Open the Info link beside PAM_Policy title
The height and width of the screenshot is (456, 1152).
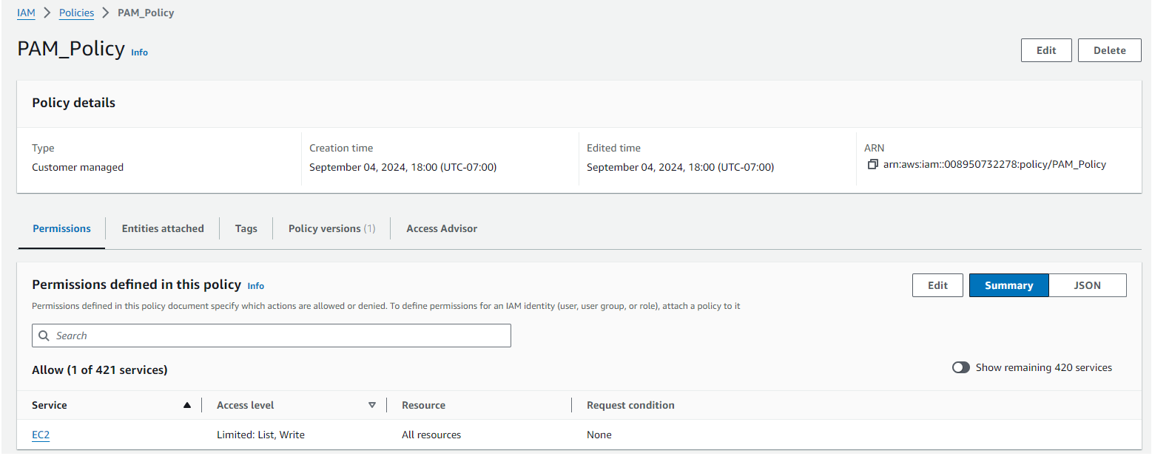pyautogui.click(x=139, y=52)
